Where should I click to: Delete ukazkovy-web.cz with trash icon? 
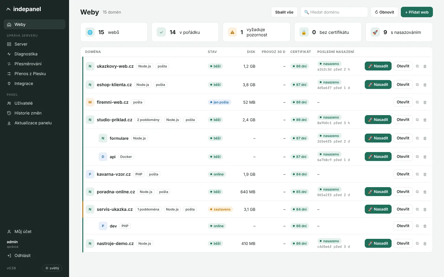tap(425, 66)
